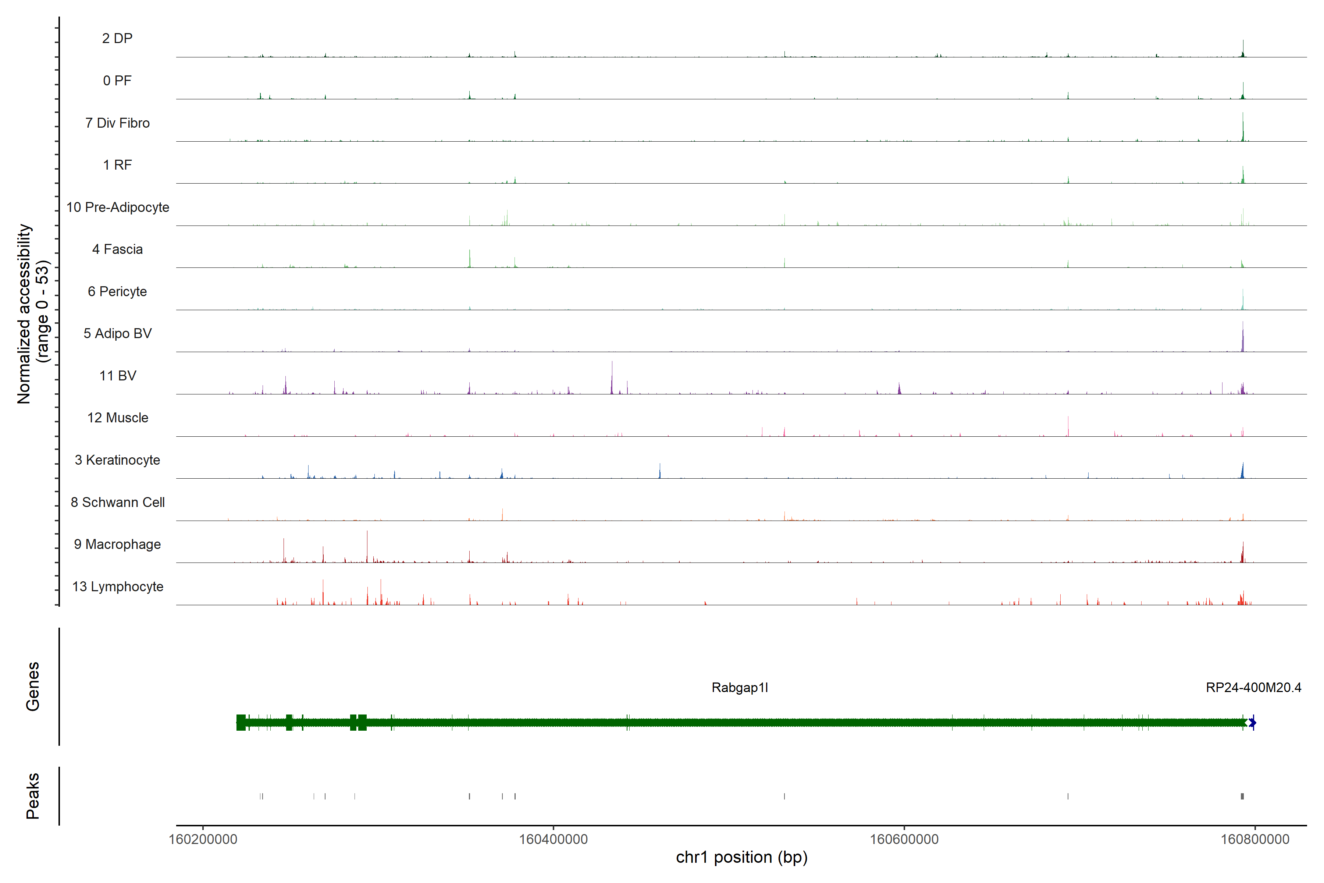Click the 8 Schwann Cell track label
Screen dimensions: 1324x883
(118, 502)
